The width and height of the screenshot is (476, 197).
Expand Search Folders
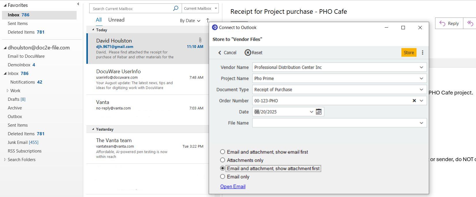[x=5, y=160]
